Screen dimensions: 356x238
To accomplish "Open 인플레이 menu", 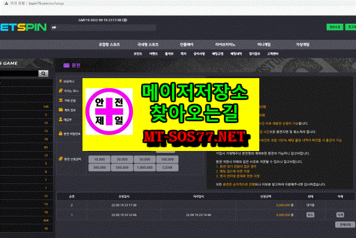I will click(186, 44).
